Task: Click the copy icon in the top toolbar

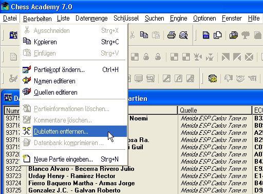Action: tap(144, 35)
